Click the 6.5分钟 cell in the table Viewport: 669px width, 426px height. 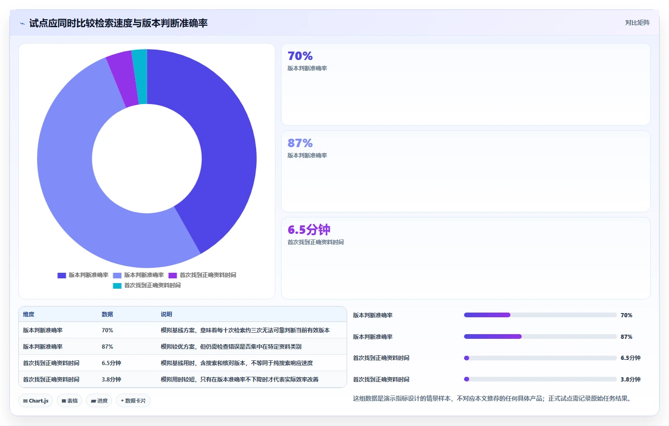point(112,363)
